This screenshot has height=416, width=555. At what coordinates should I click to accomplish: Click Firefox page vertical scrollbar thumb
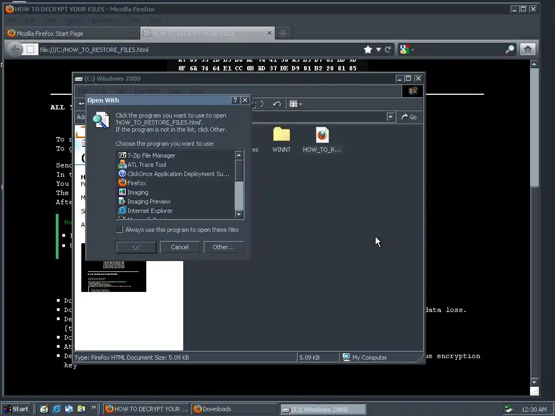pos(534,127)
